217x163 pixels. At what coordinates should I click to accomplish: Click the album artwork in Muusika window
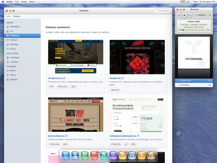click(194, 53)
